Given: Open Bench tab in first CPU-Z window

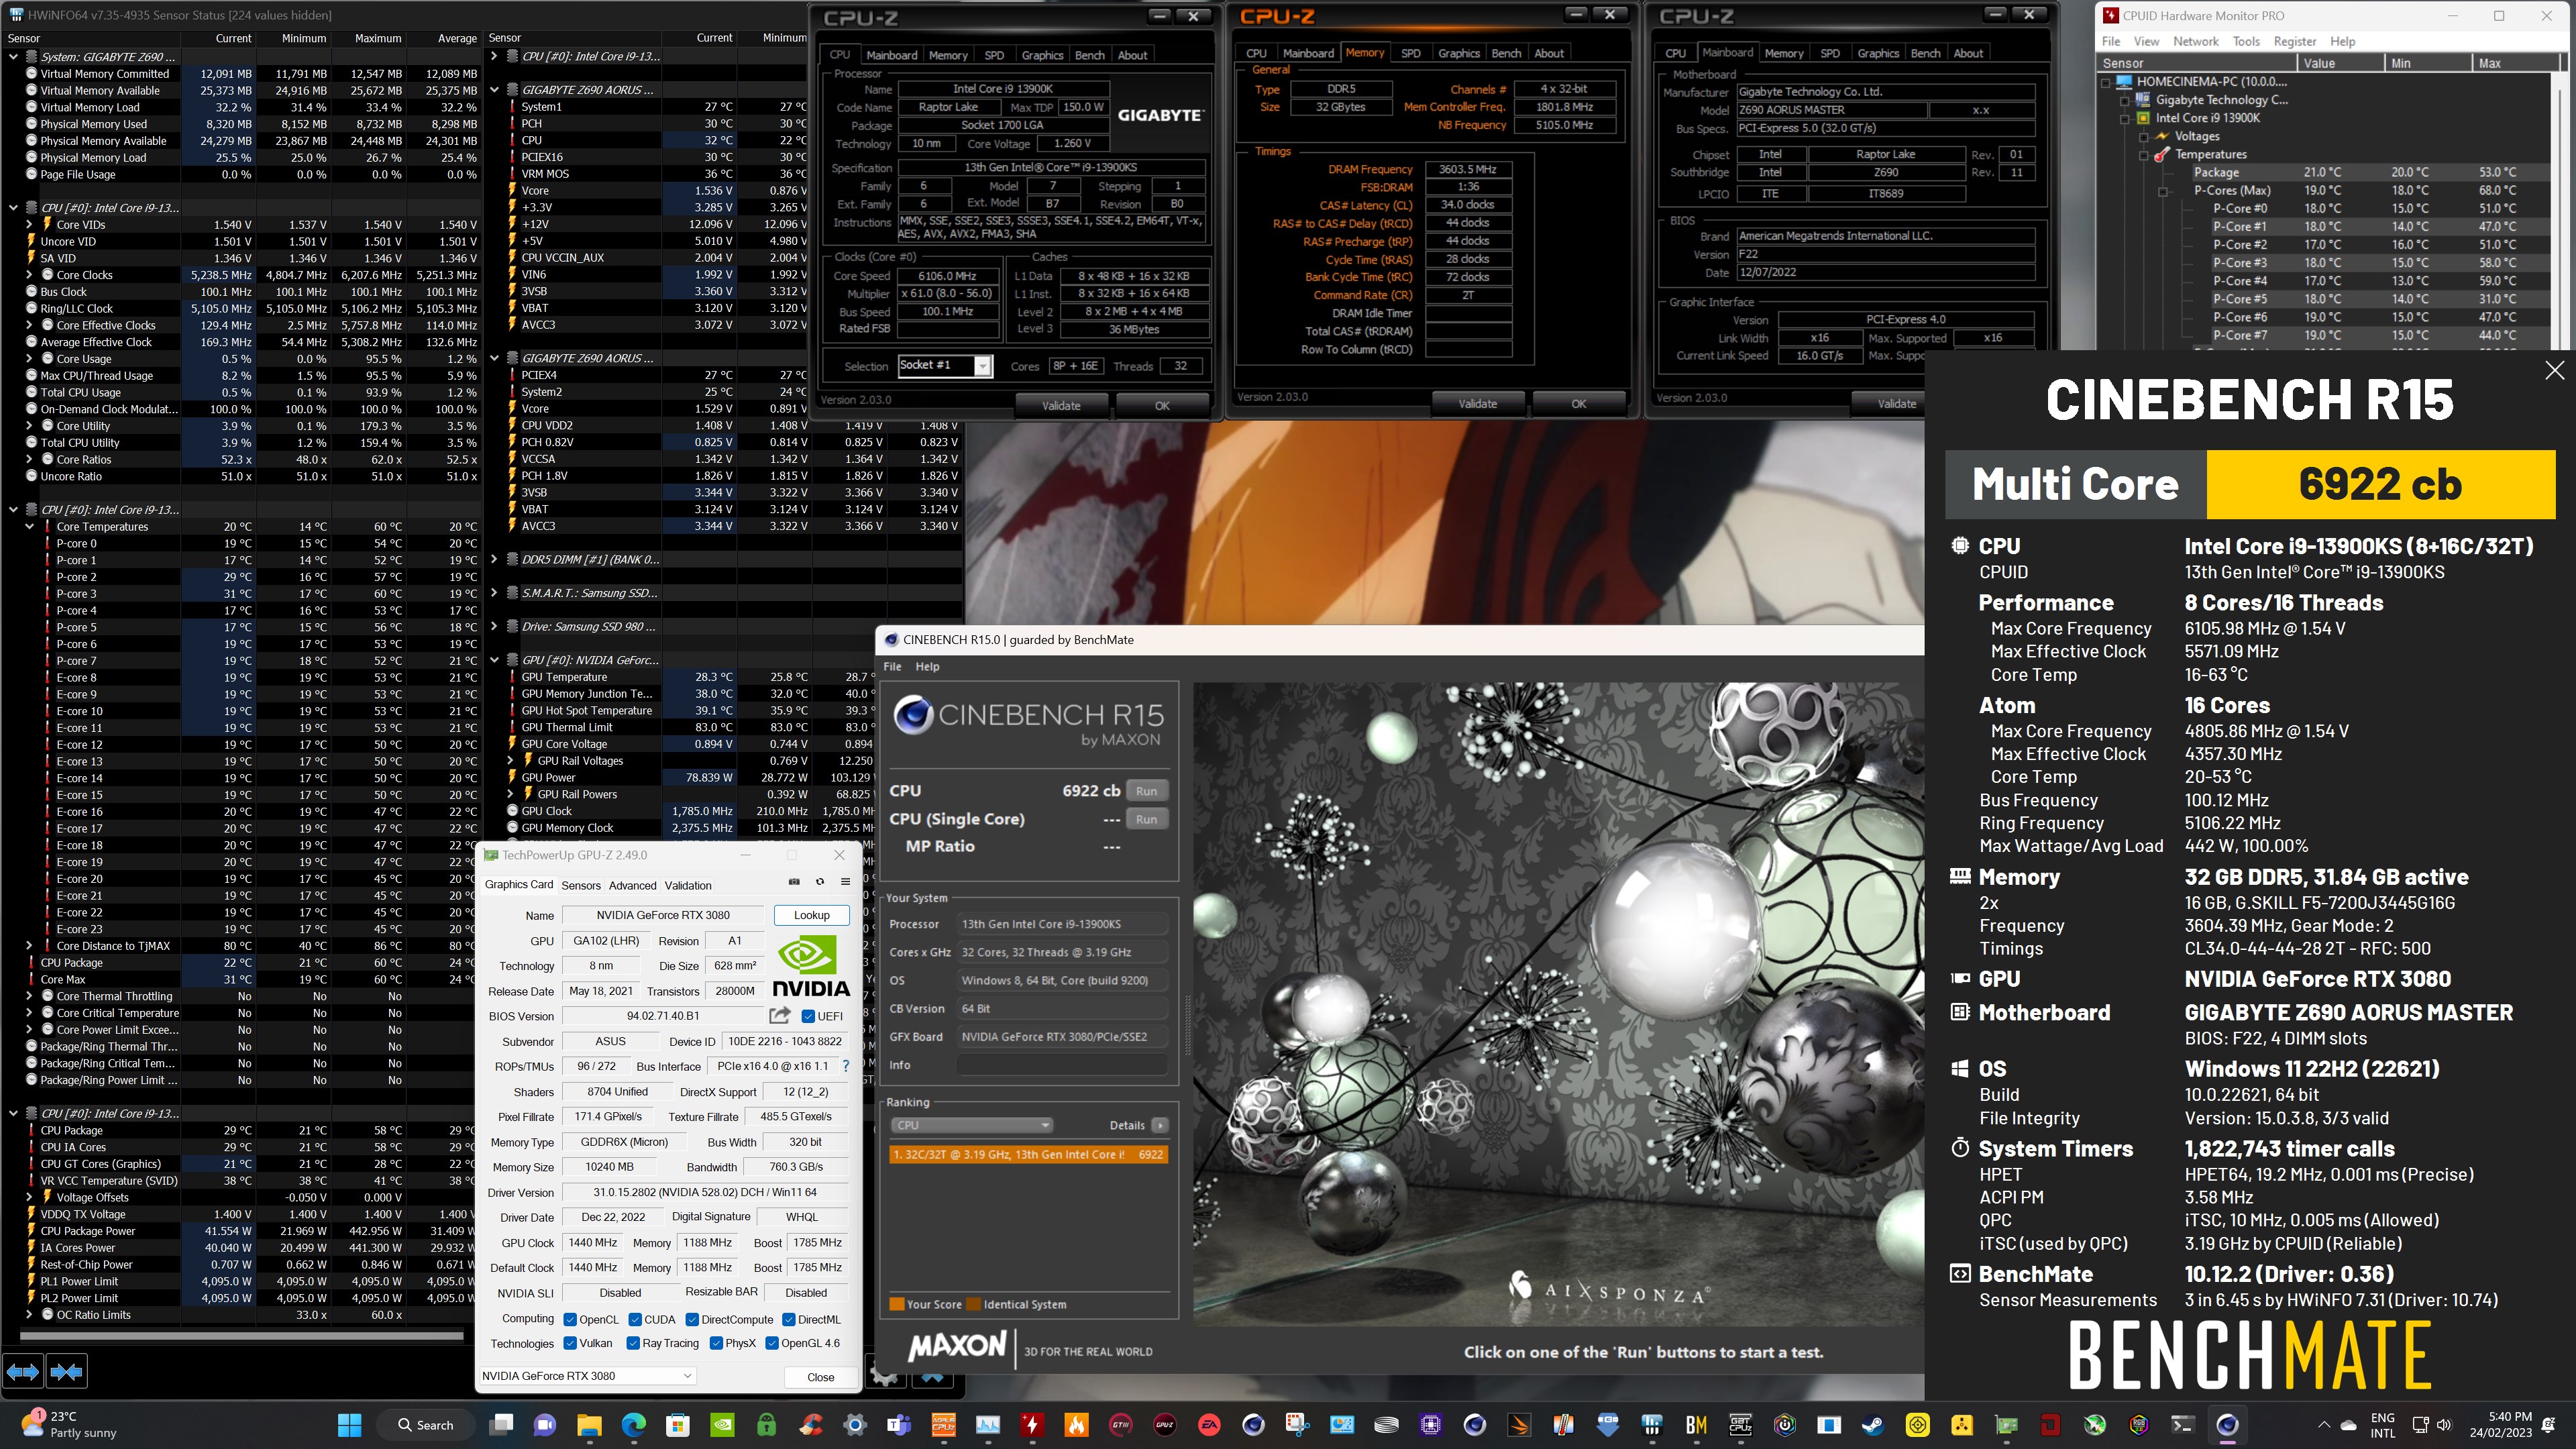Looking at the screenshot, I should pos(1089,55).
